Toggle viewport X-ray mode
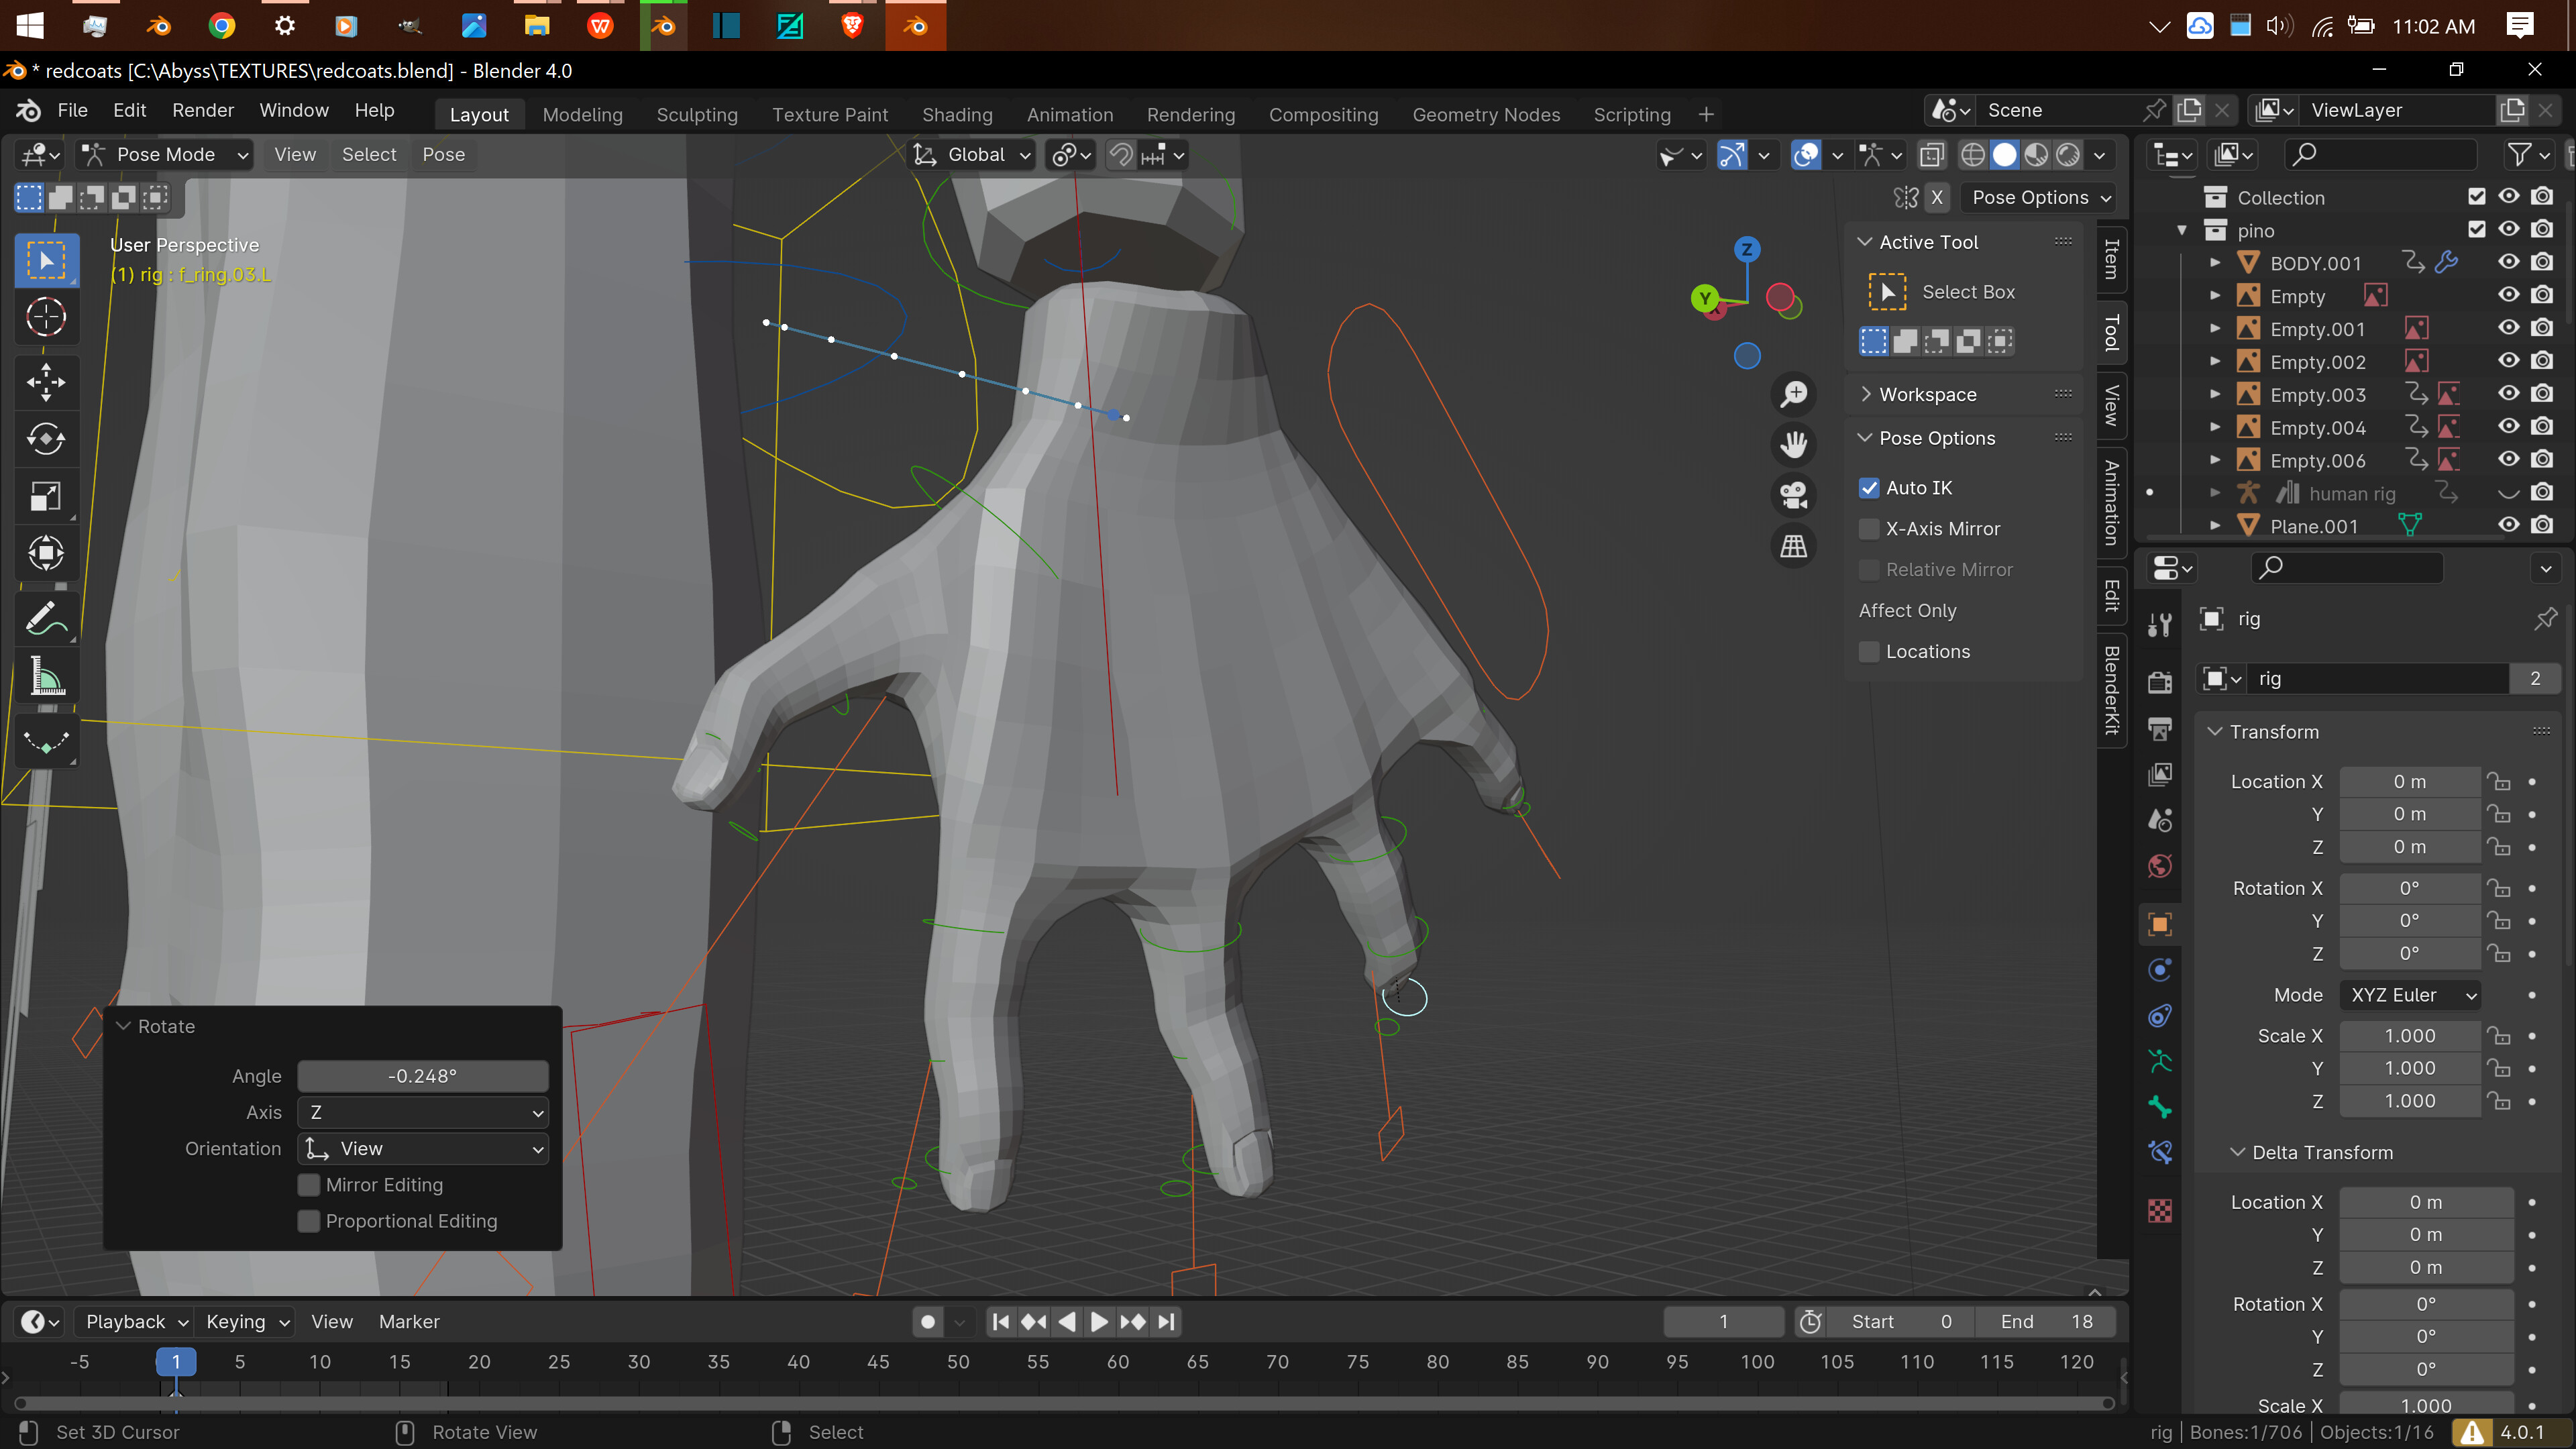 click(x=1931, y=155)
